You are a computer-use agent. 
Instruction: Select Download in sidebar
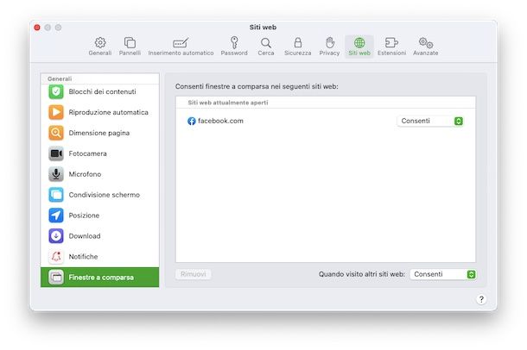pyautogui.click(x=100, y=236)
